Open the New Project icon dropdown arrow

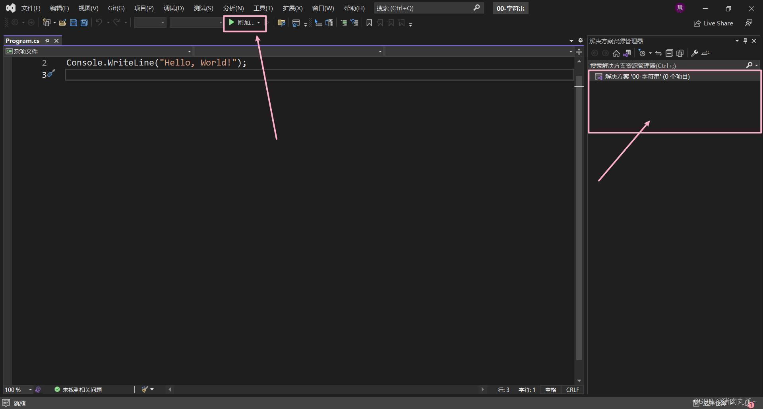click(54, 23)
